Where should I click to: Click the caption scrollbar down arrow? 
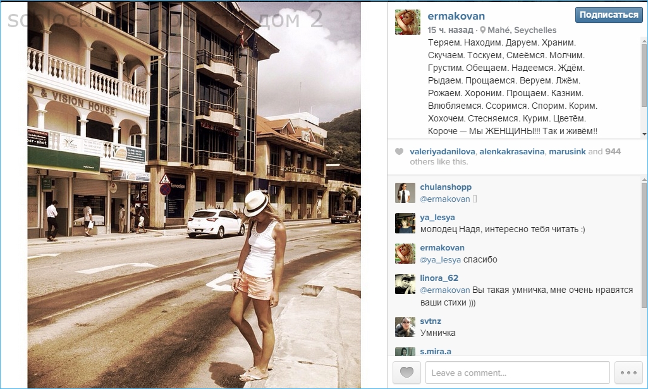(644, 134)
